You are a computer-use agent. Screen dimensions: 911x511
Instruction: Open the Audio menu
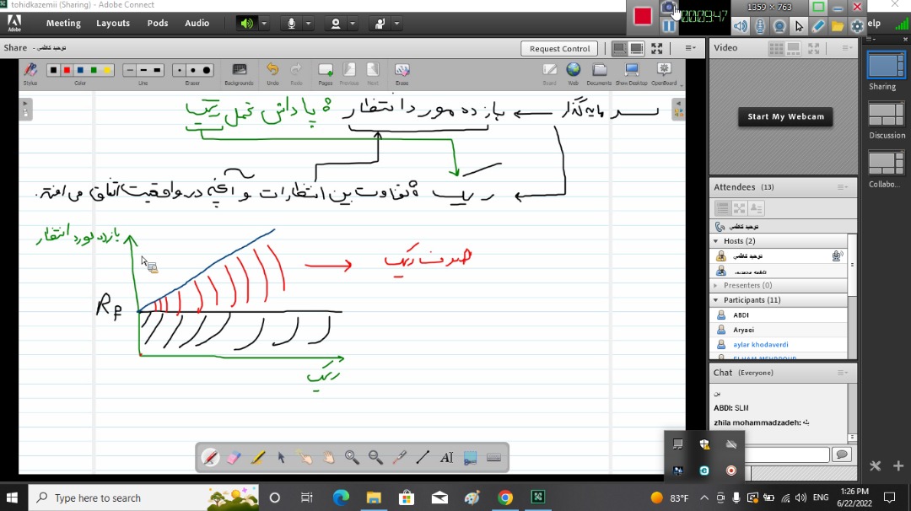[x=197, y=24]
